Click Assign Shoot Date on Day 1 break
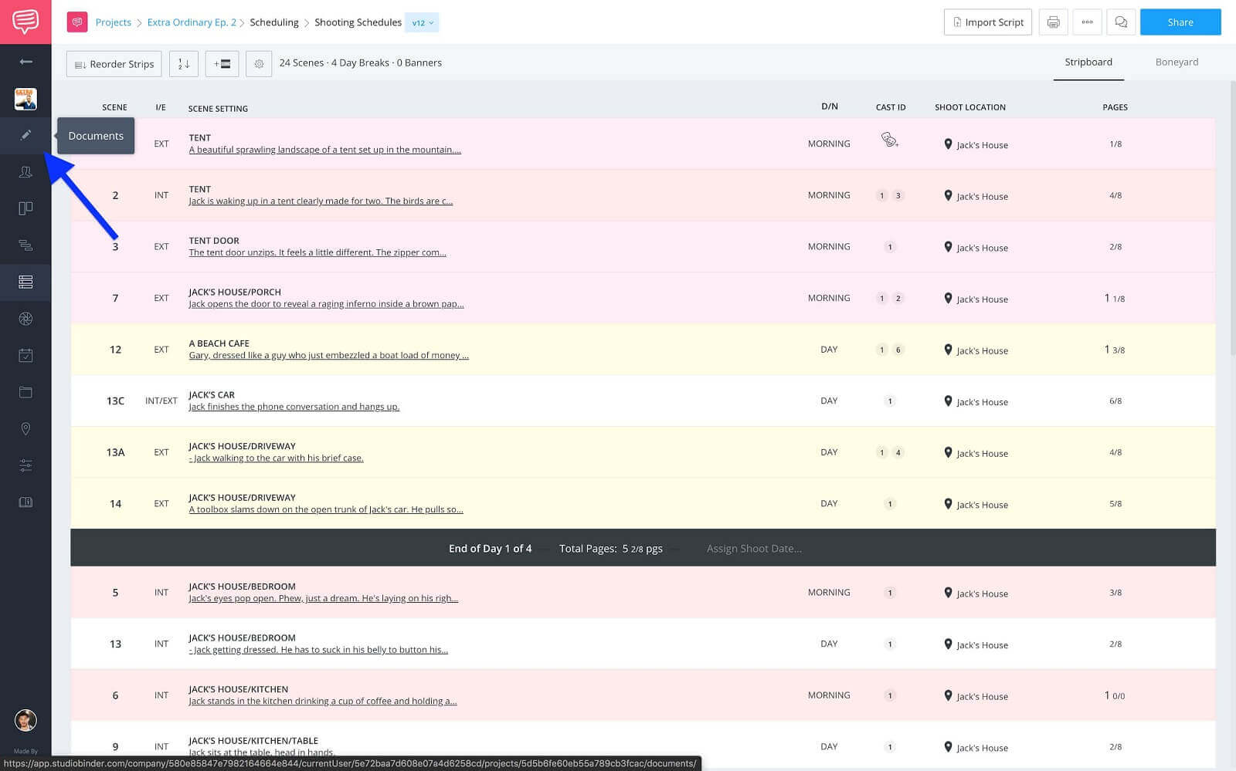 (x=754, y=549)
